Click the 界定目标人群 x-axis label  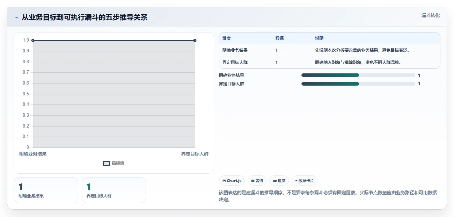click(195, 154)
